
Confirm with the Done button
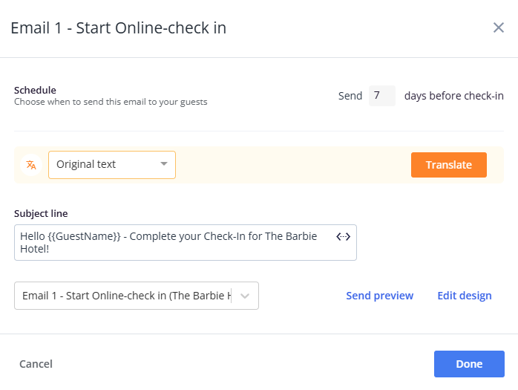pos(469,364)
